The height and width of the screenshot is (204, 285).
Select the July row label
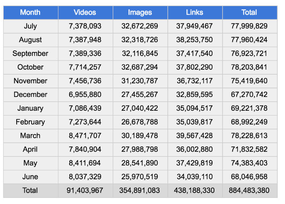coord(30,26)
